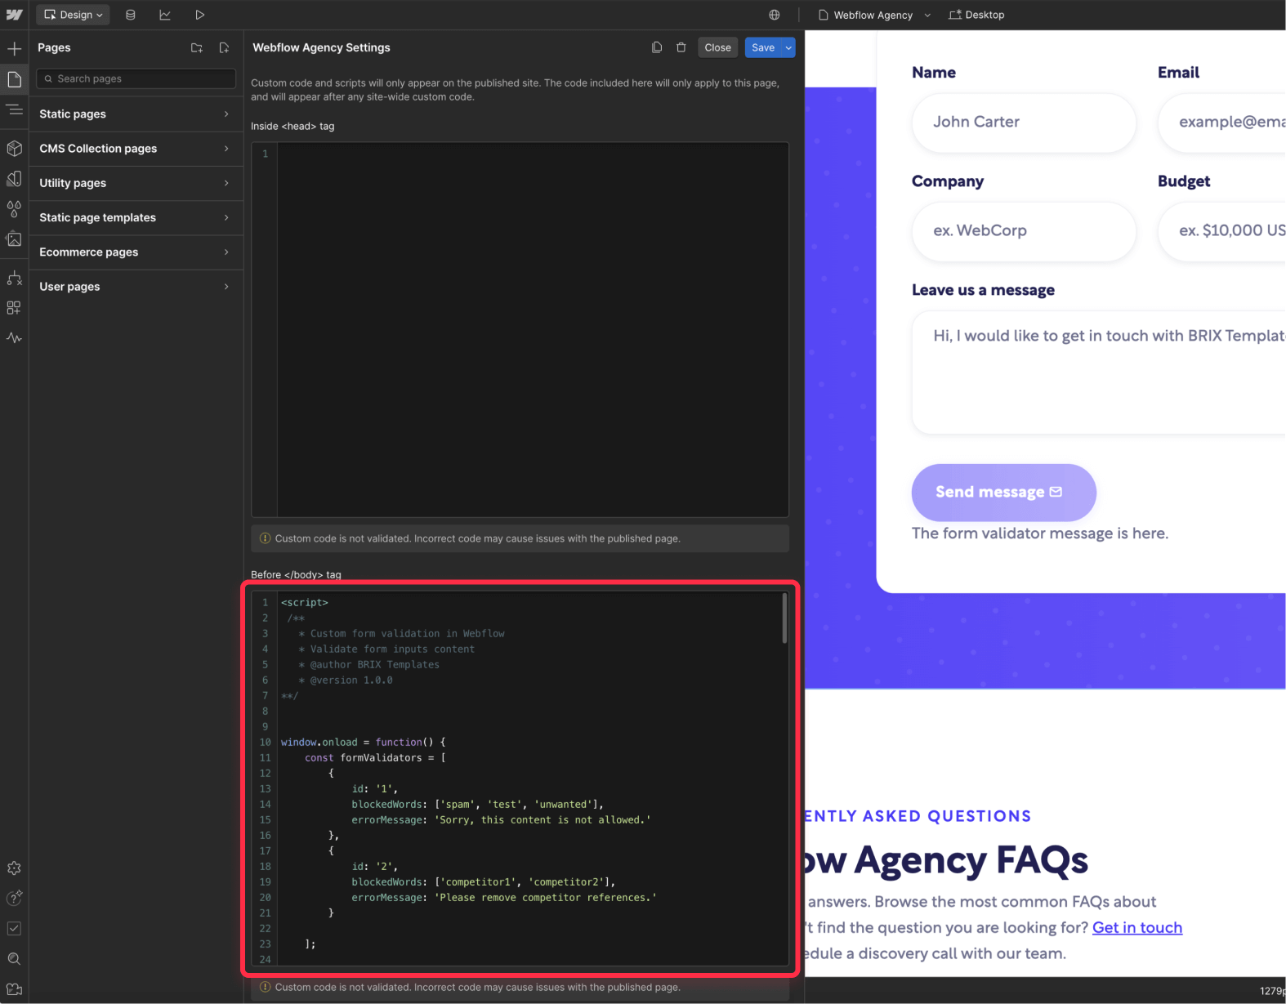Click the form validator message text
1286x1004 pixels.
click(x=1040, y=533)
